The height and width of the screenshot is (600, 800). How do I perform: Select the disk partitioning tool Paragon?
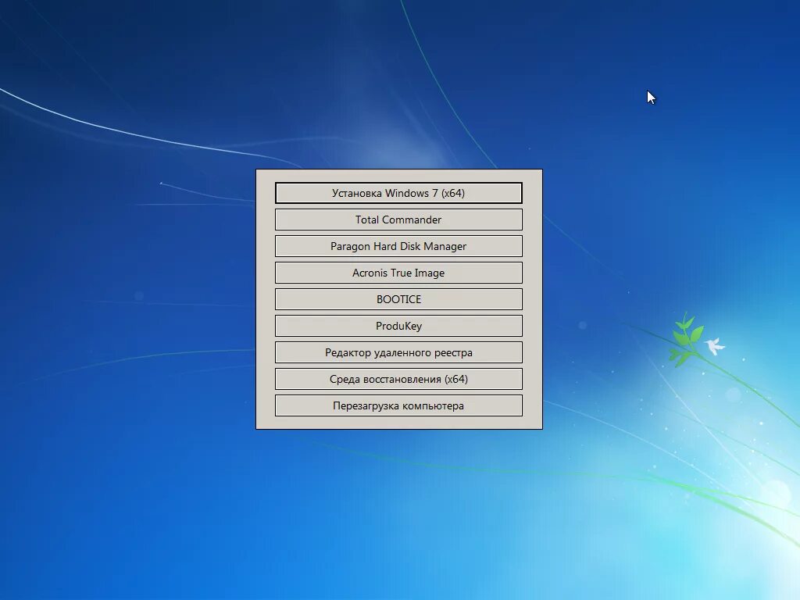[x=398, y=246]
